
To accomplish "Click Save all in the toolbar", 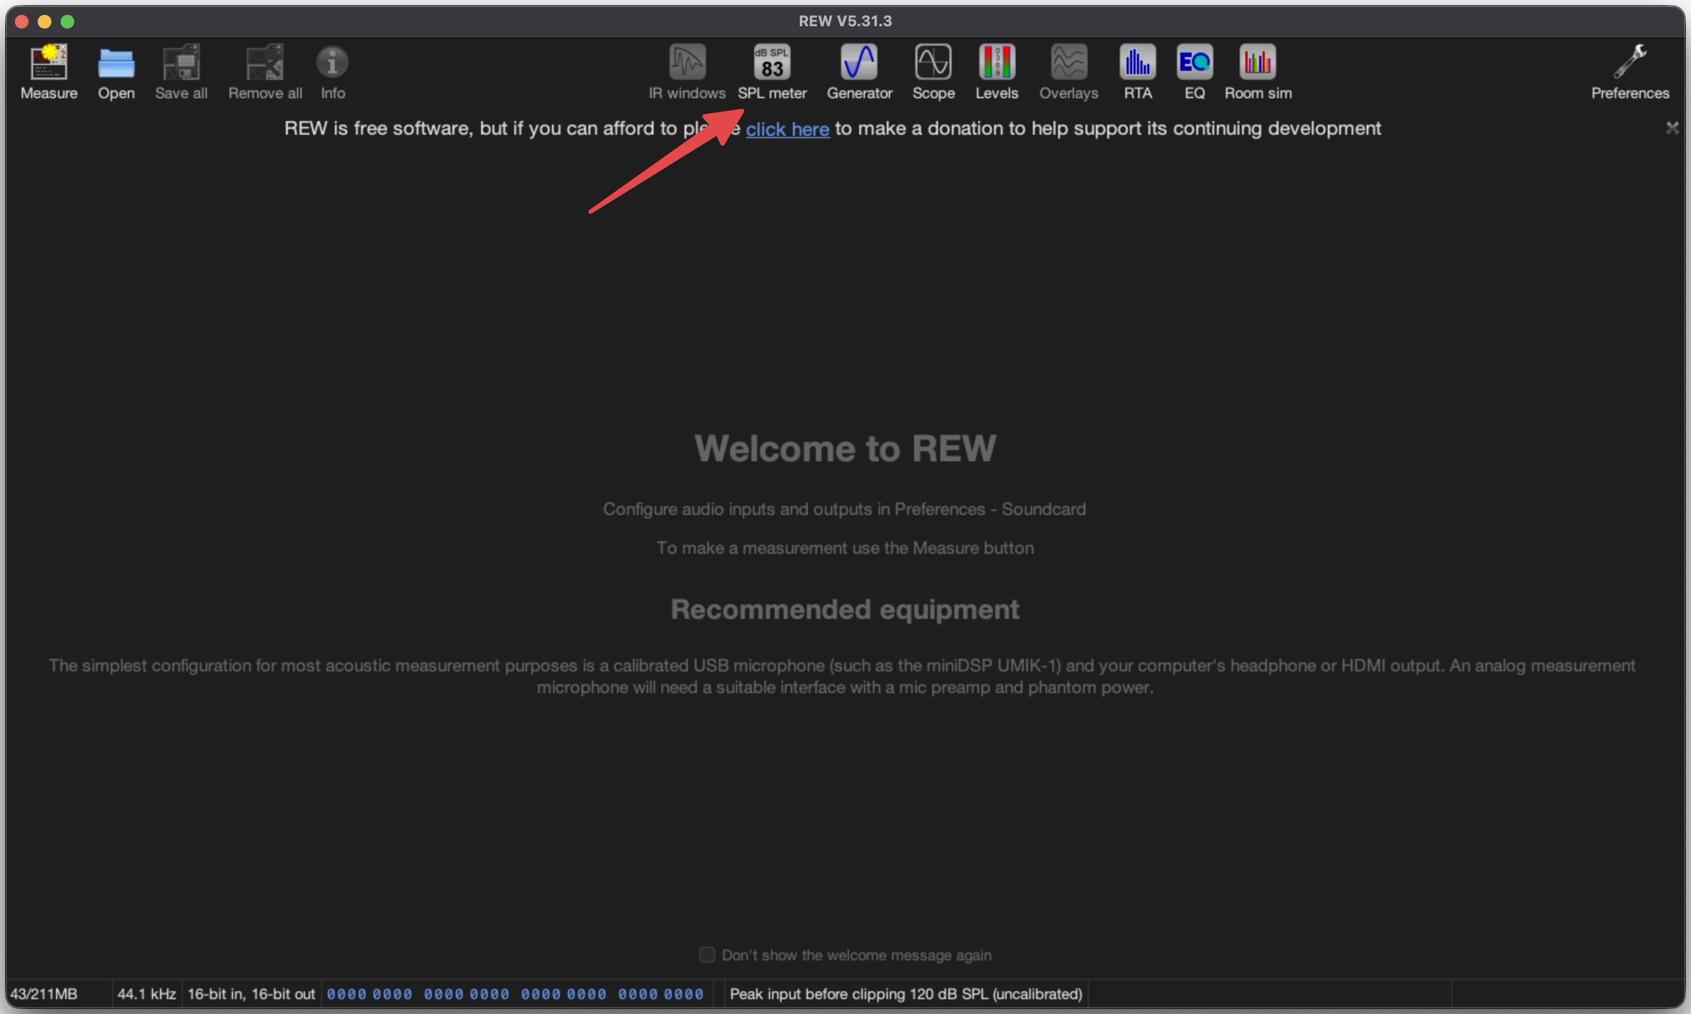I will [x=181, y=73].
